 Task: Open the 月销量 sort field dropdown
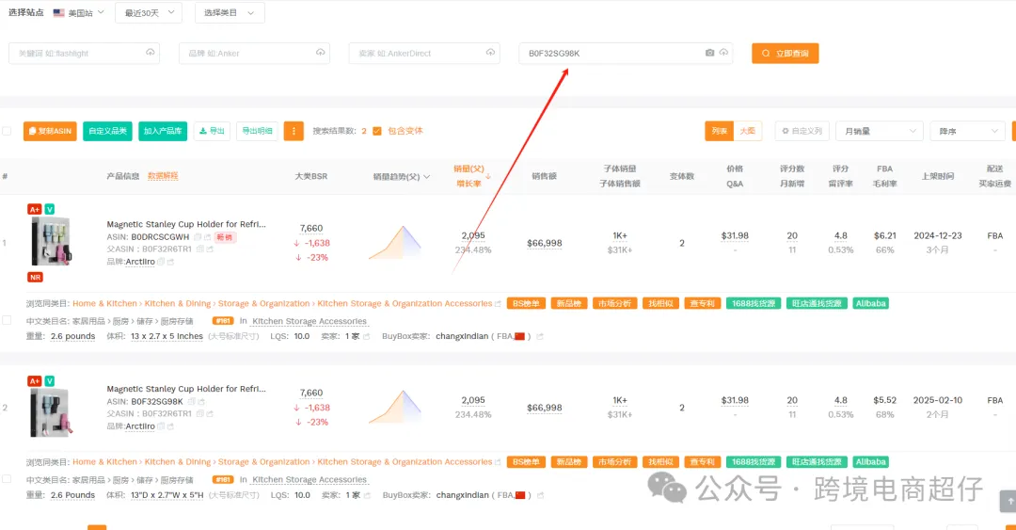tap(880, 131)
